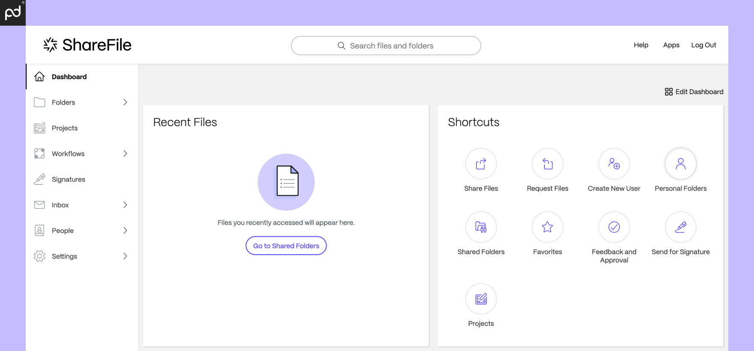Click the Create New User shortcut icon
This screenshot has width=754, height=351.
click(x=614, y=164)
